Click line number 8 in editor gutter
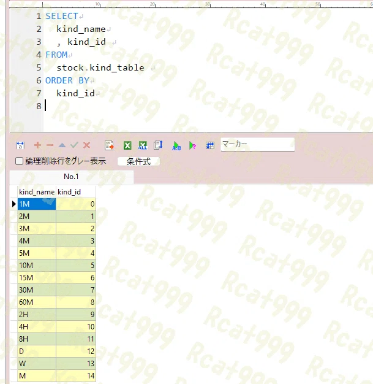The height and width of the screenshot is (384, 373). click(x=39, y=106)
